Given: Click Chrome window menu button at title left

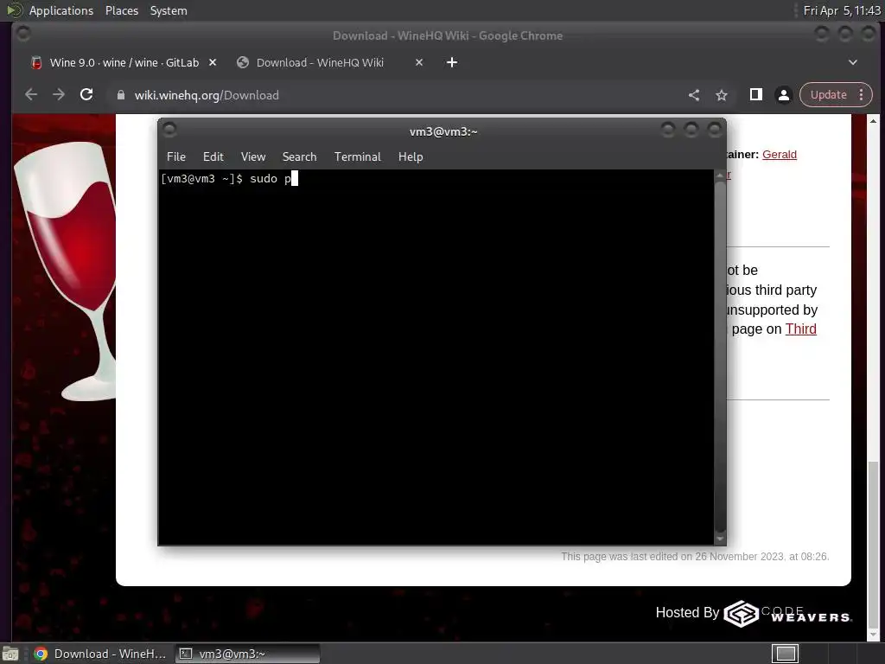Looking at the screenshot, I should pos(23,34).
